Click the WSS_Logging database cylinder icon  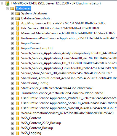pos(18,133)
